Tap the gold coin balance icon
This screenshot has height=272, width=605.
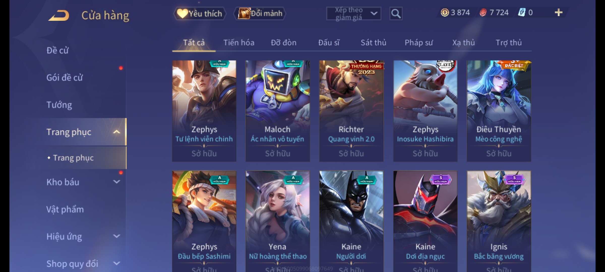[x=445, y=13]
